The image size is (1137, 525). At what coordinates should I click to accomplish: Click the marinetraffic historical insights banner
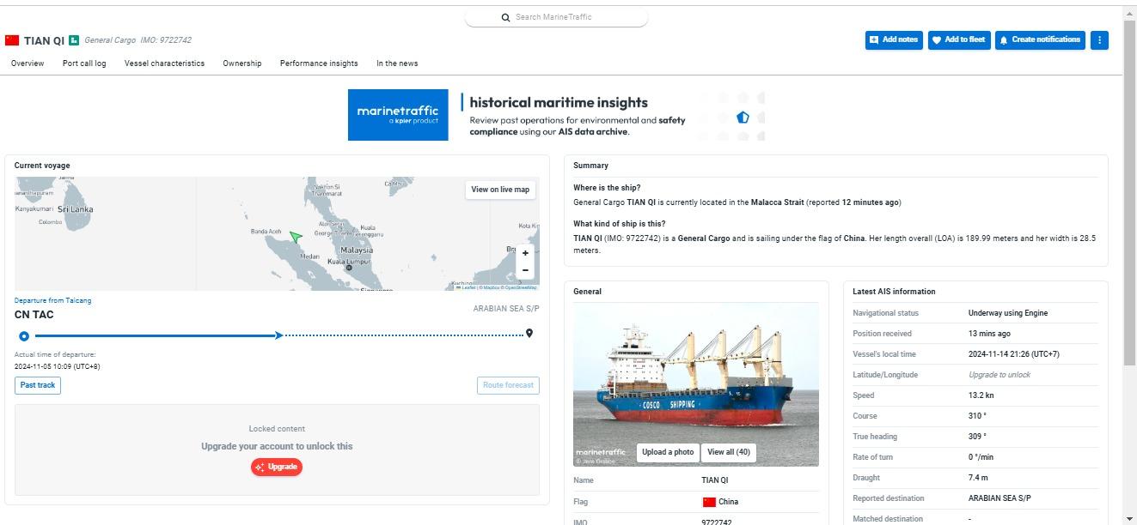click(556, 115)
